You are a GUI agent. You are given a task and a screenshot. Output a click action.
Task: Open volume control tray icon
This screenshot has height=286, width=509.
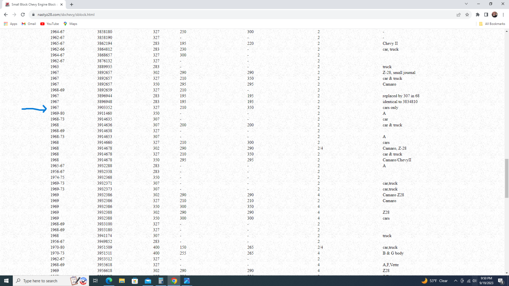pos(474,281)
